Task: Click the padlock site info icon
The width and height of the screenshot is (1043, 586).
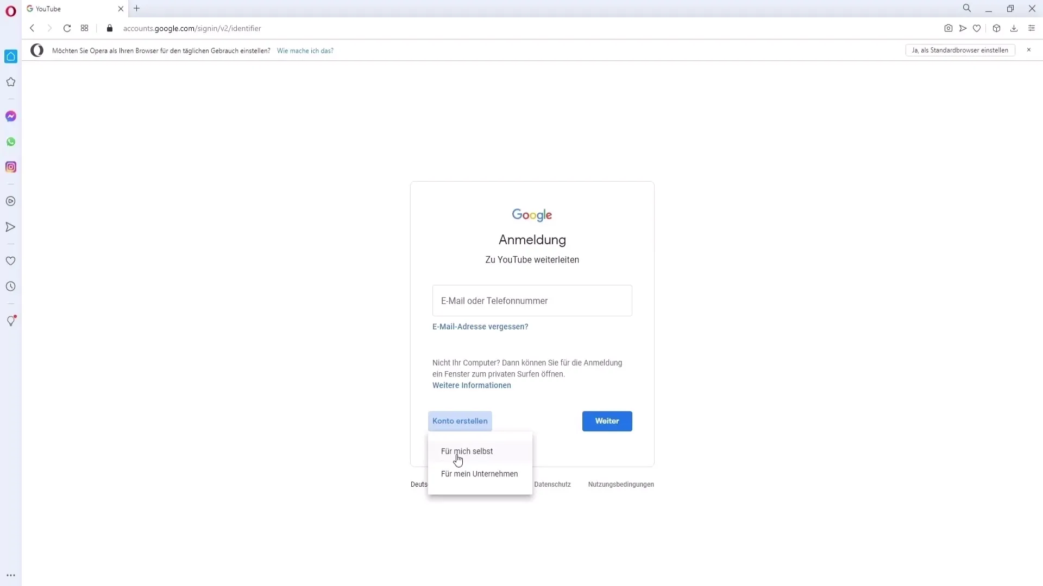Action: tap(110, 28)
